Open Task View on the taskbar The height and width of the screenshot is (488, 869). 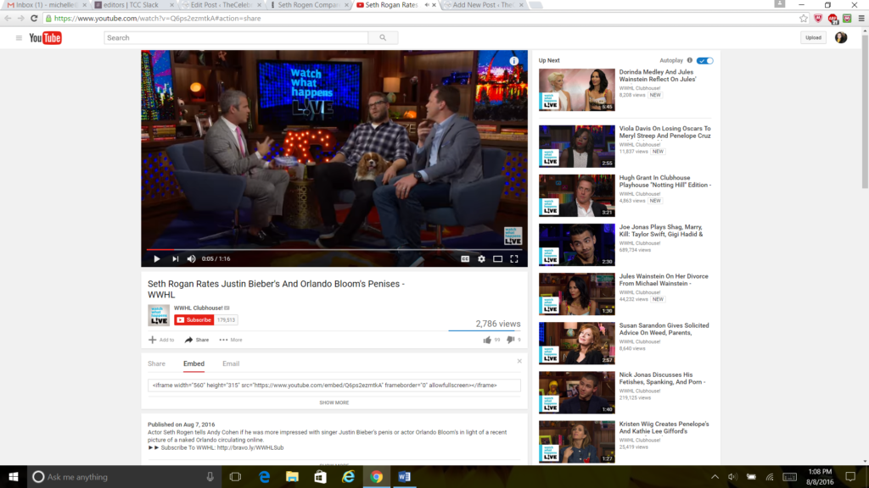pos(235,476)
